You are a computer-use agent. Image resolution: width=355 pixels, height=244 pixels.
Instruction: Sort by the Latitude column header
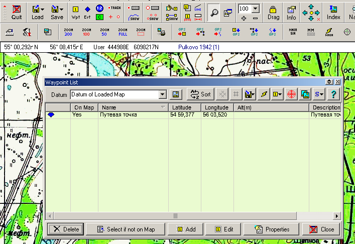(x=184, y=107)
